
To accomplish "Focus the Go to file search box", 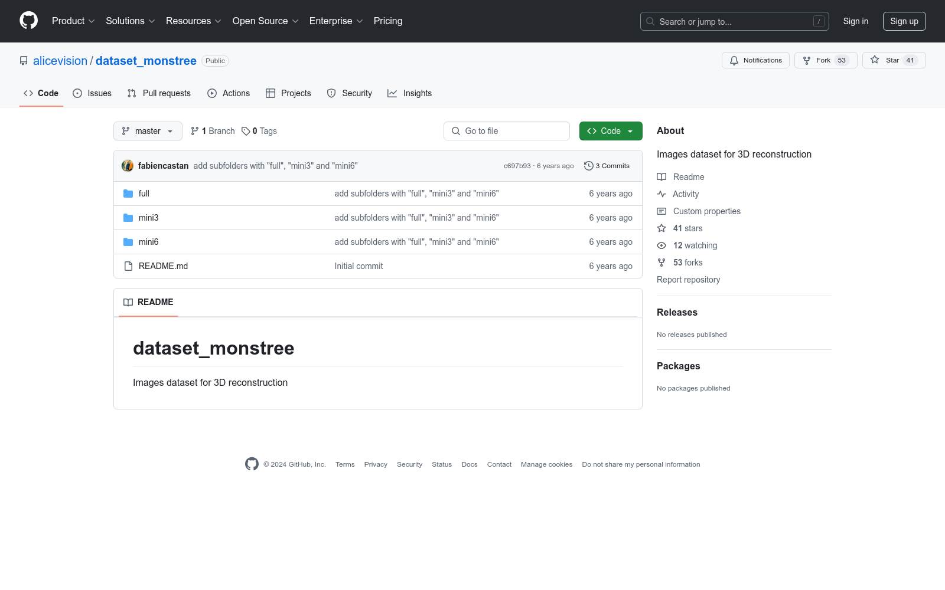I will [507, 131].
